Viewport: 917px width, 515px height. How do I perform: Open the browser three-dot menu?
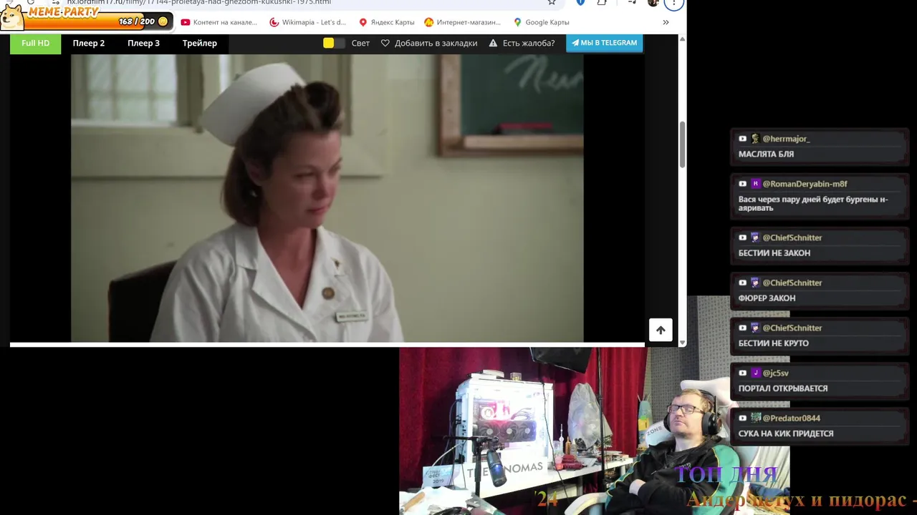tap(673, 3)
